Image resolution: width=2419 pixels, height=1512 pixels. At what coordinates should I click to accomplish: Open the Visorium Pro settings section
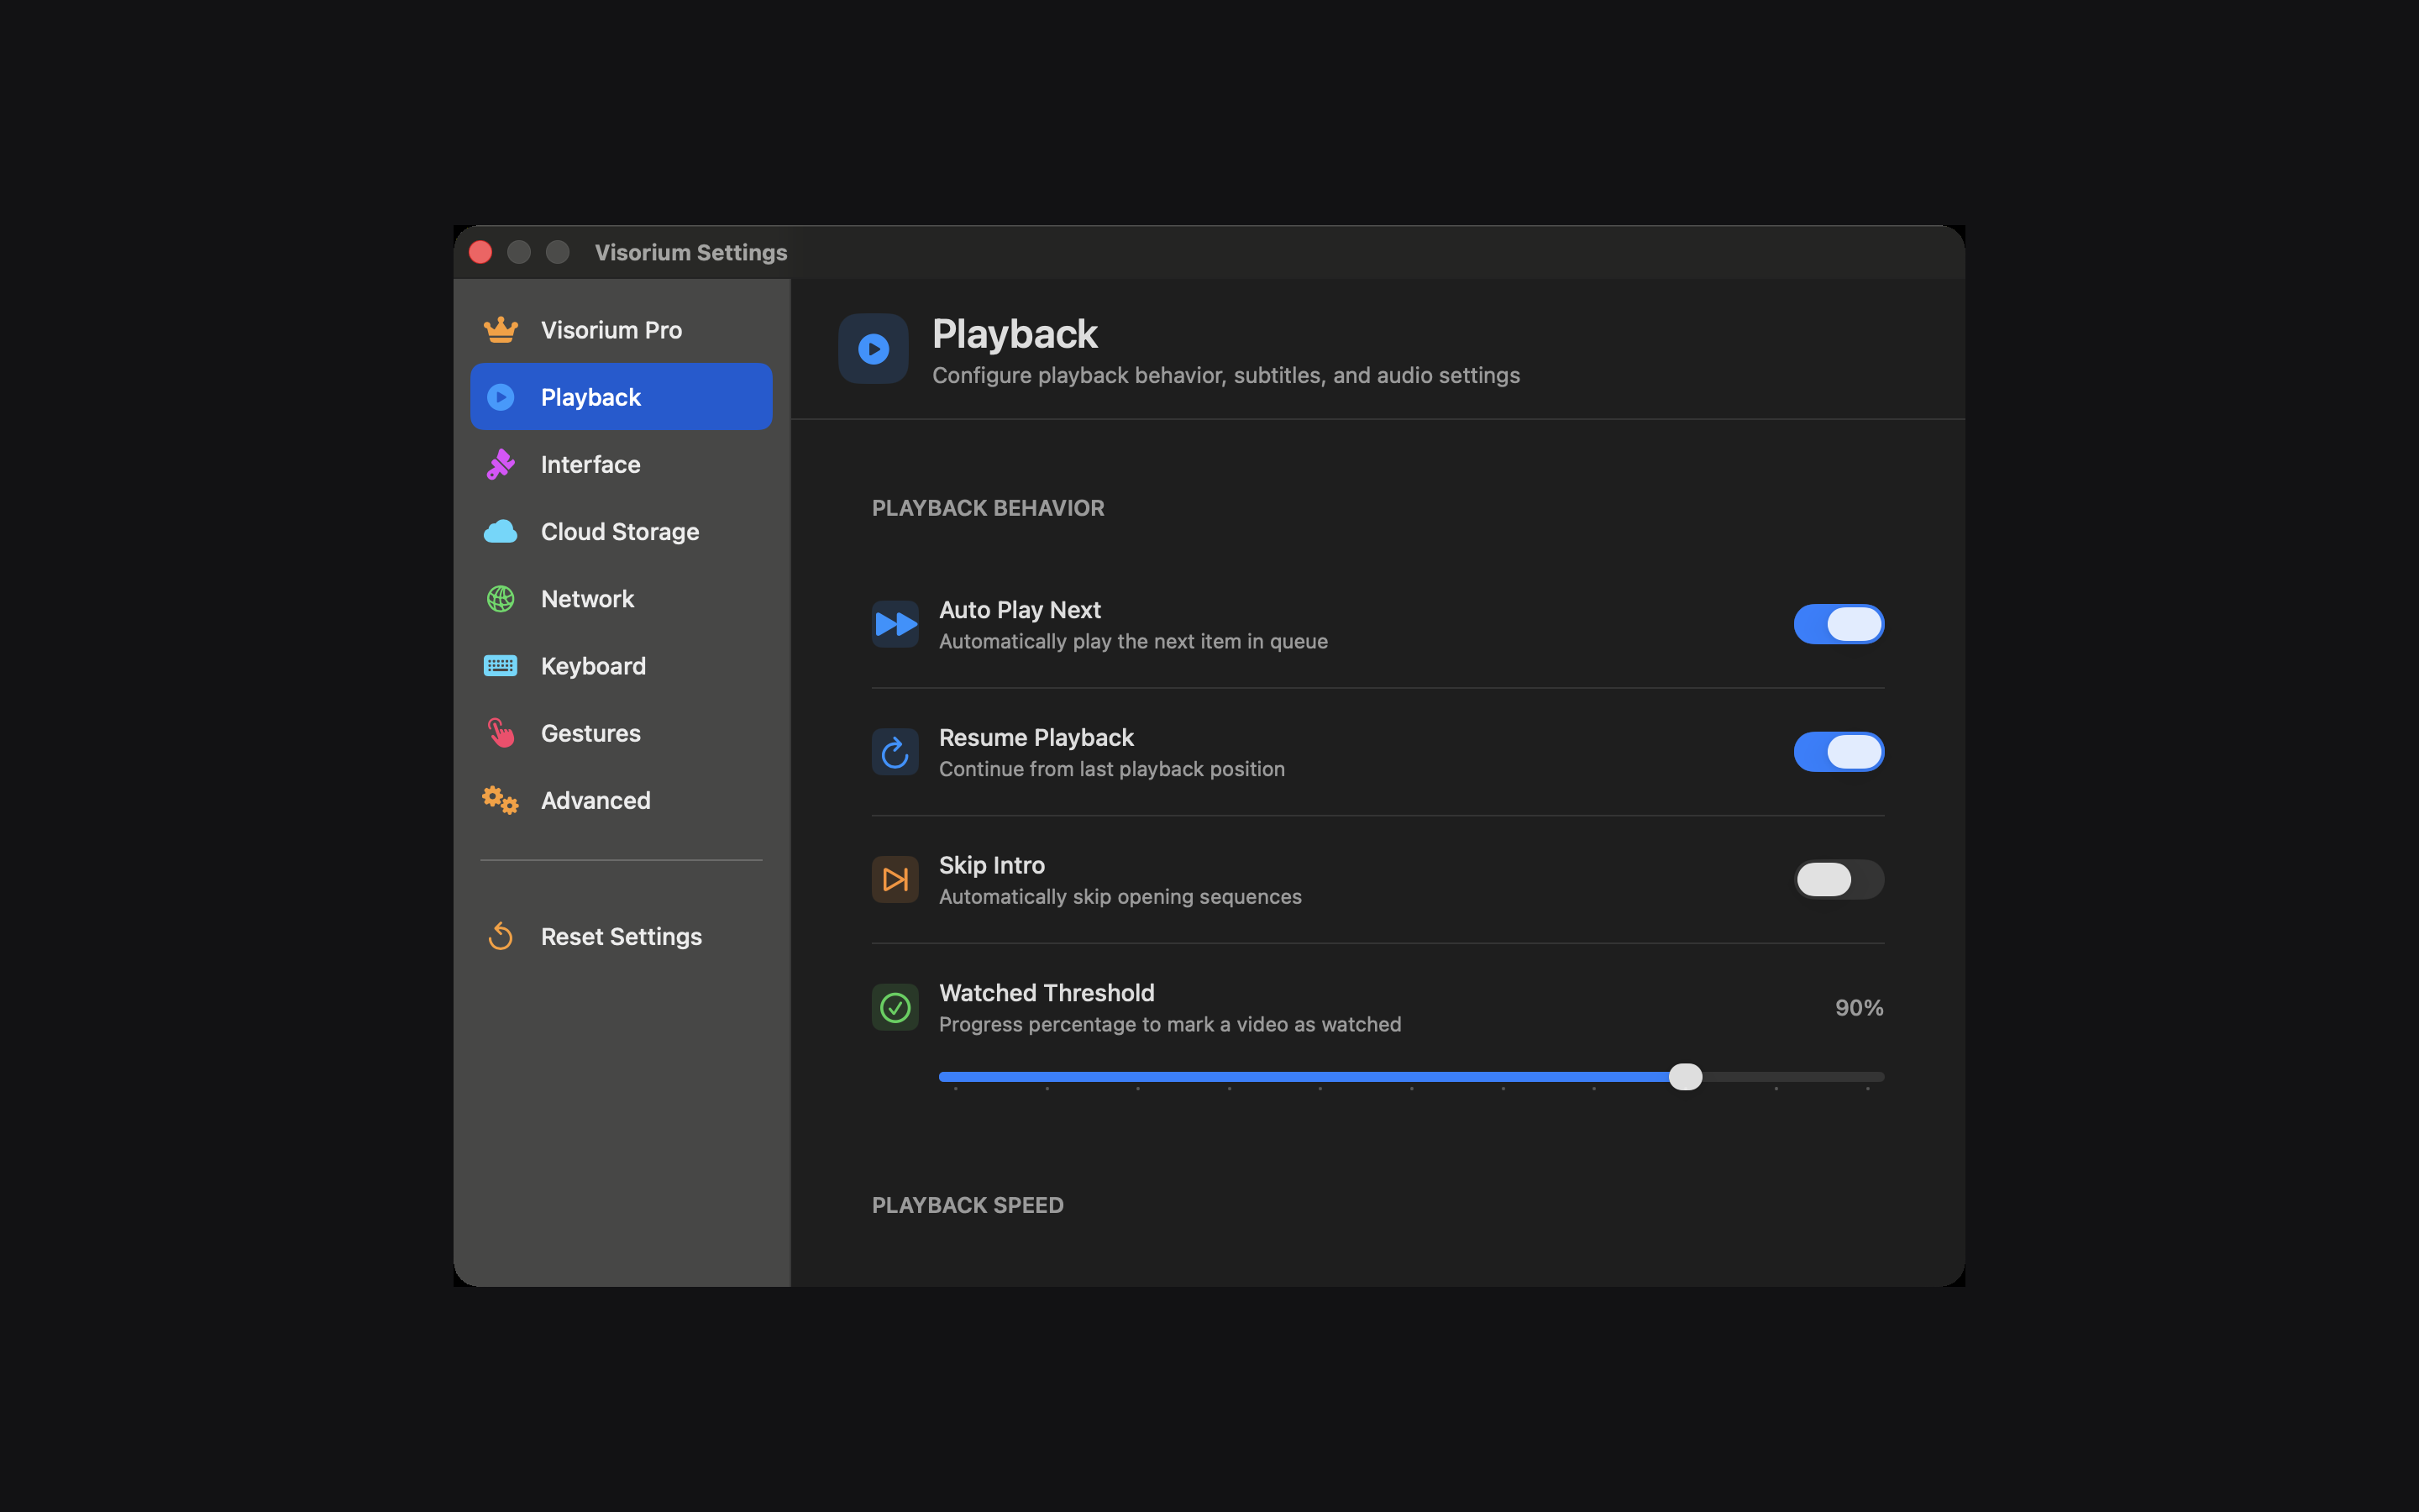coord(622,330)
